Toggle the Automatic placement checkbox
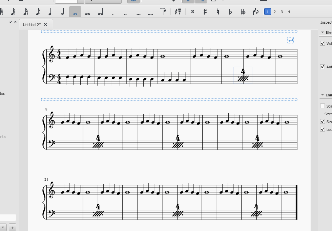Viewport: 332px width, 231px height. [x=322, y=67]
